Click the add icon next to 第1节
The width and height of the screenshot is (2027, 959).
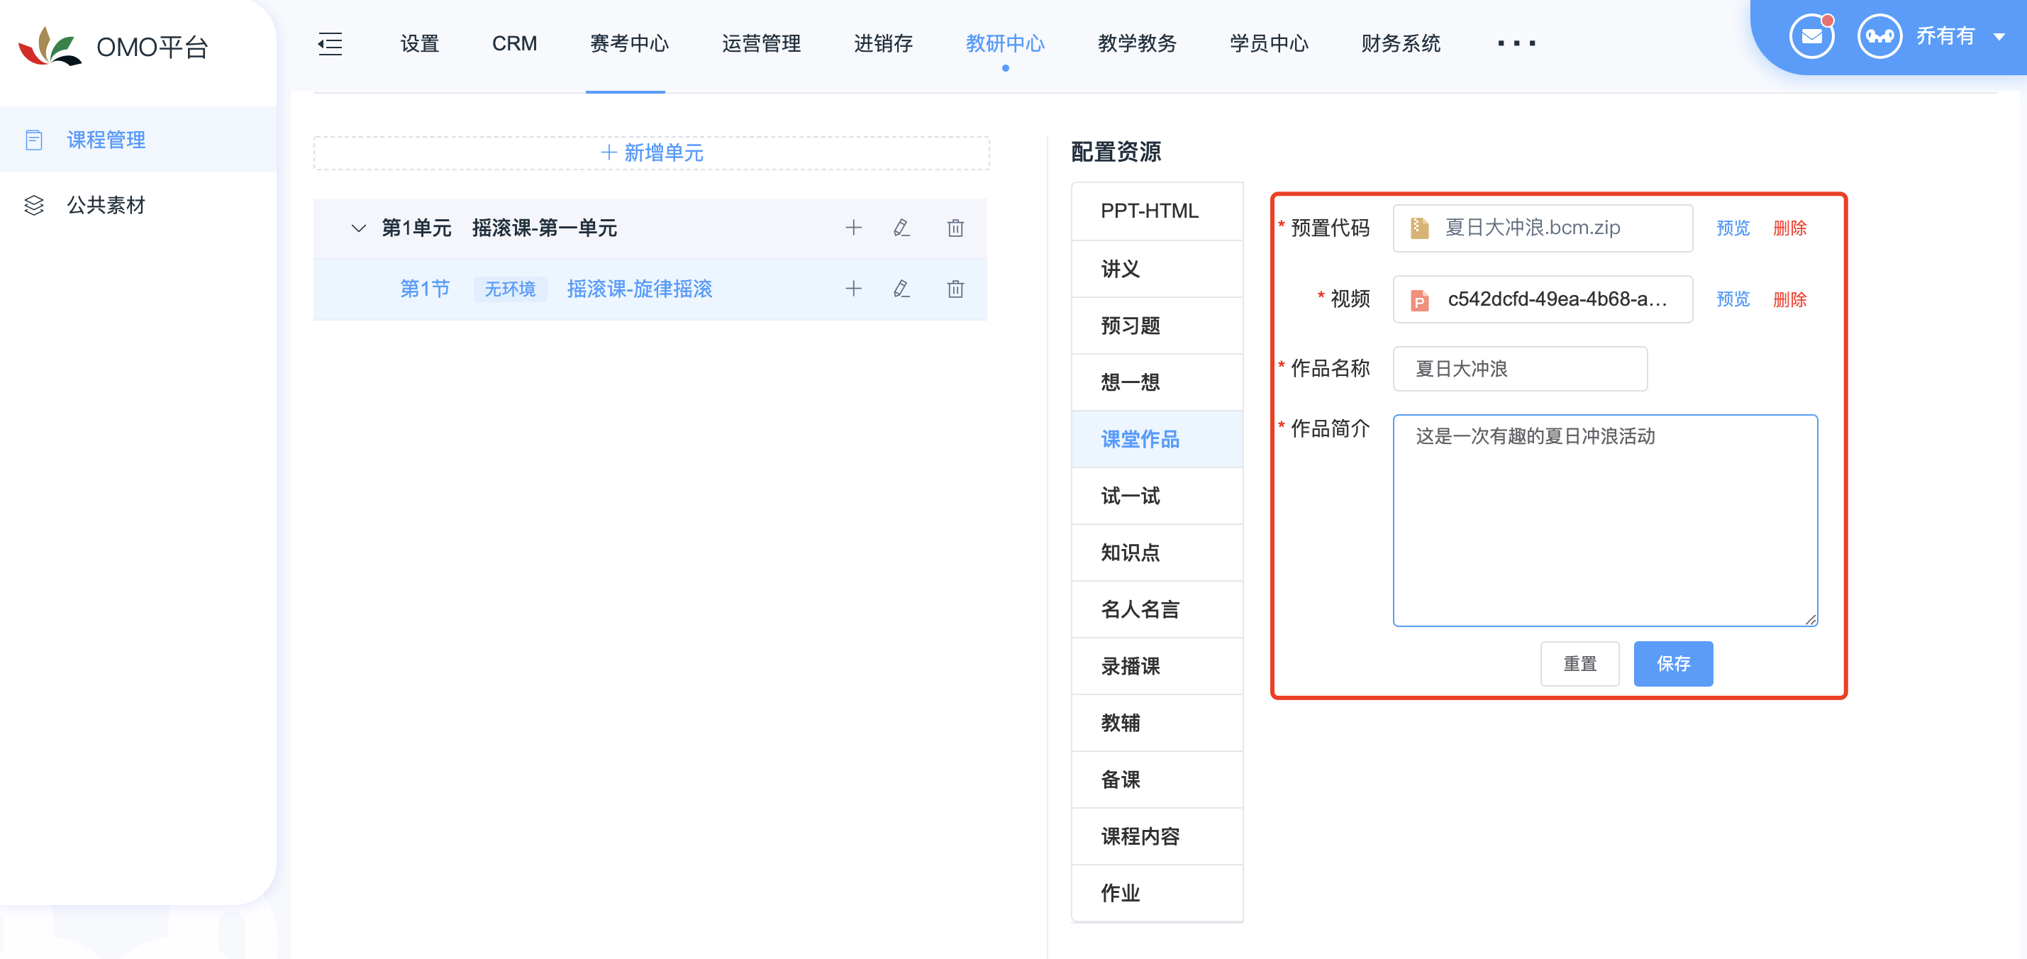tap(853, 288)
